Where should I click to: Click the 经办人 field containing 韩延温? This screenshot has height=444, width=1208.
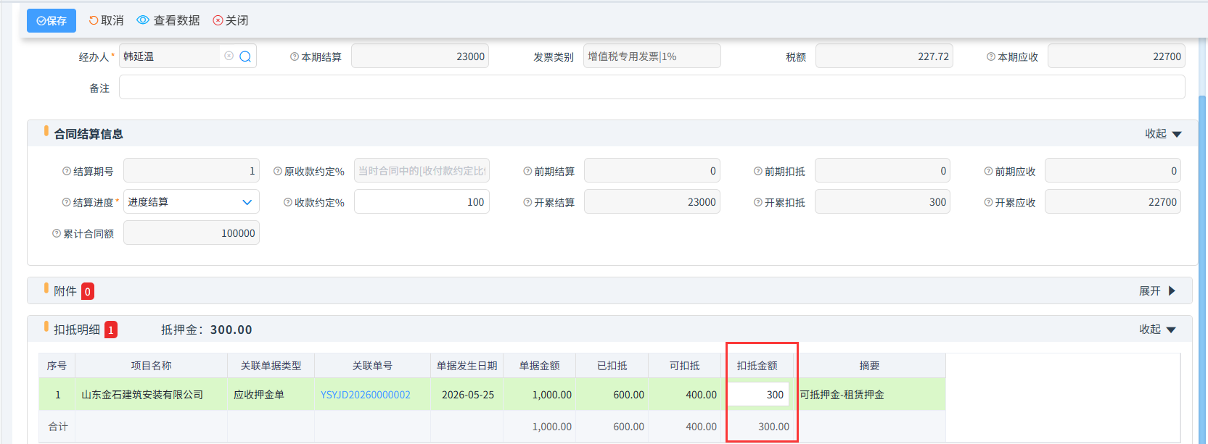click(170, 56)
